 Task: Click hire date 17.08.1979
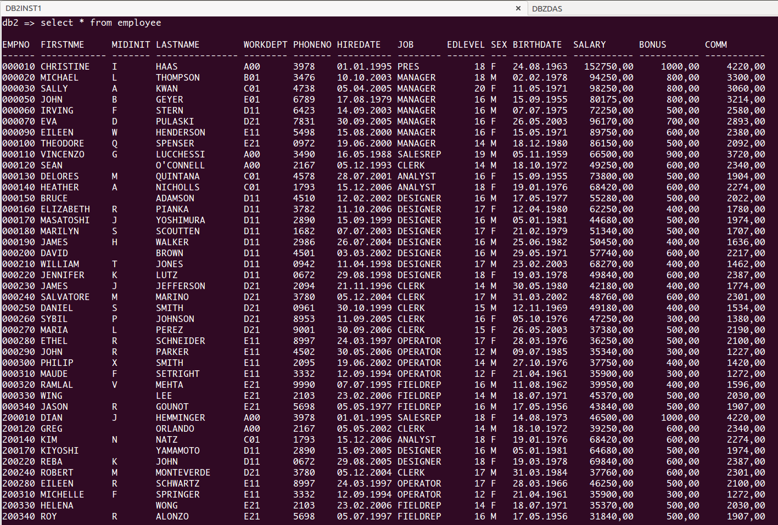click(364, 99)
